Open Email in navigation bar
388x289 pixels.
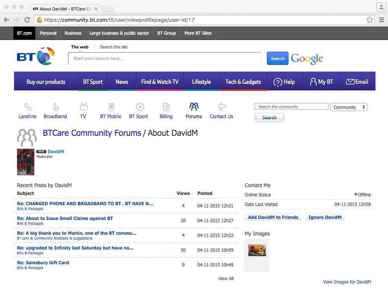pos(357,81)
